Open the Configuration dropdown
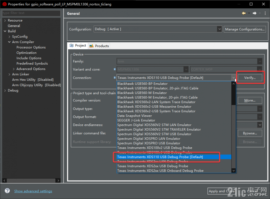Screen dimensions: 270x199 click(158, 29)
